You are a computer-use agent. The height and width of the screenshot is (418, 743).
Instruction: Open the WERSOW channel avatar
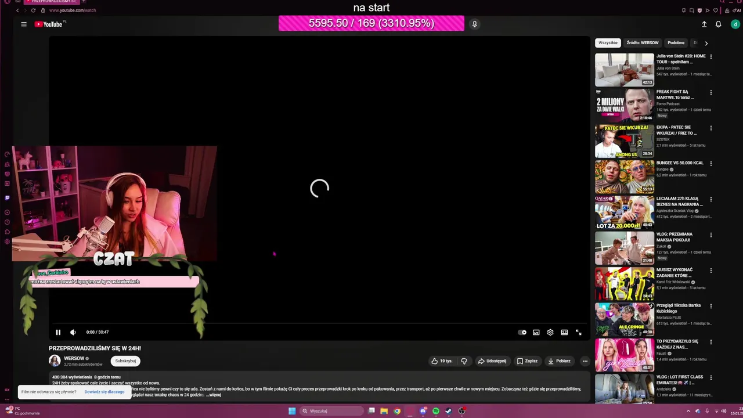tap(55, 361)
